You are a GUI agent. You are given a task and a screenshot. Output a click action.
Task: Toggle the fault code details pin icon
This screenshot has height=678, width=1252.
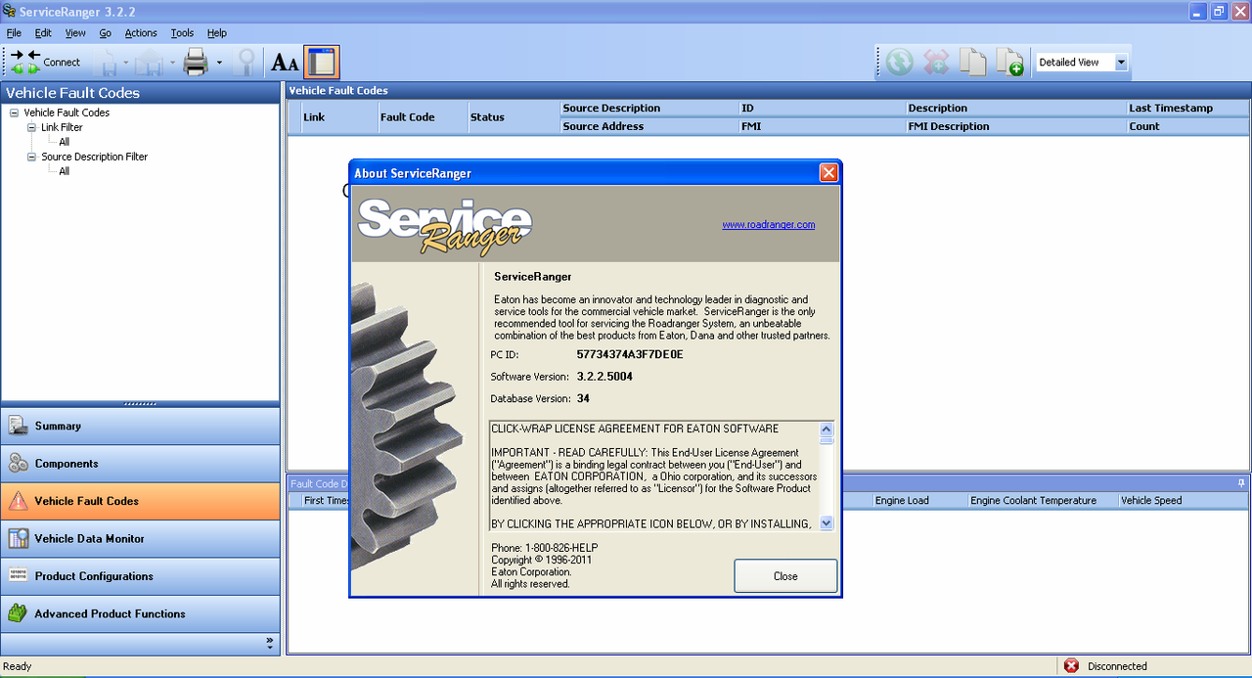pos(1241,483)
